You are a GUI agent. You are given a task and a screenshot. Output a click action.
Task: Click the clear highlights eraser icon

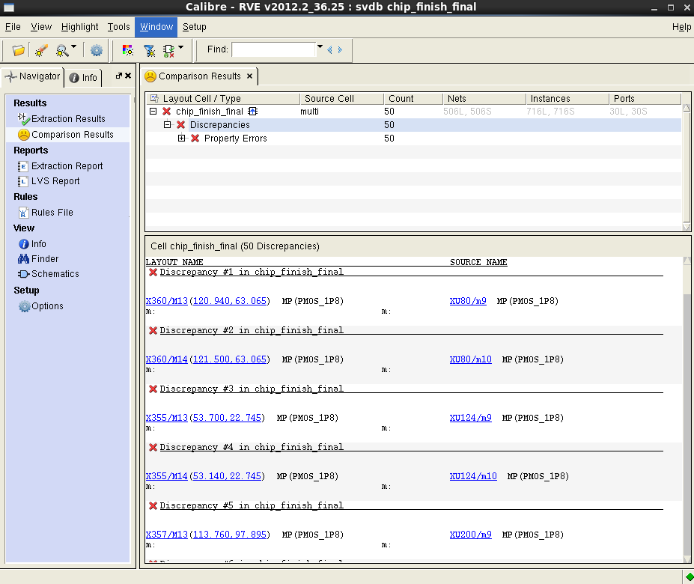(x=41, y=50)
